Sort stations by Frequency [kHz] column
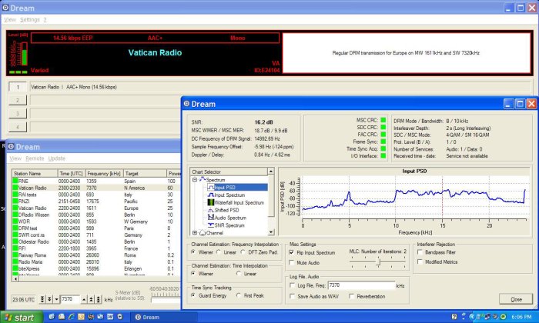The height and width of the screenshot is (323, 539). [104, 173]
